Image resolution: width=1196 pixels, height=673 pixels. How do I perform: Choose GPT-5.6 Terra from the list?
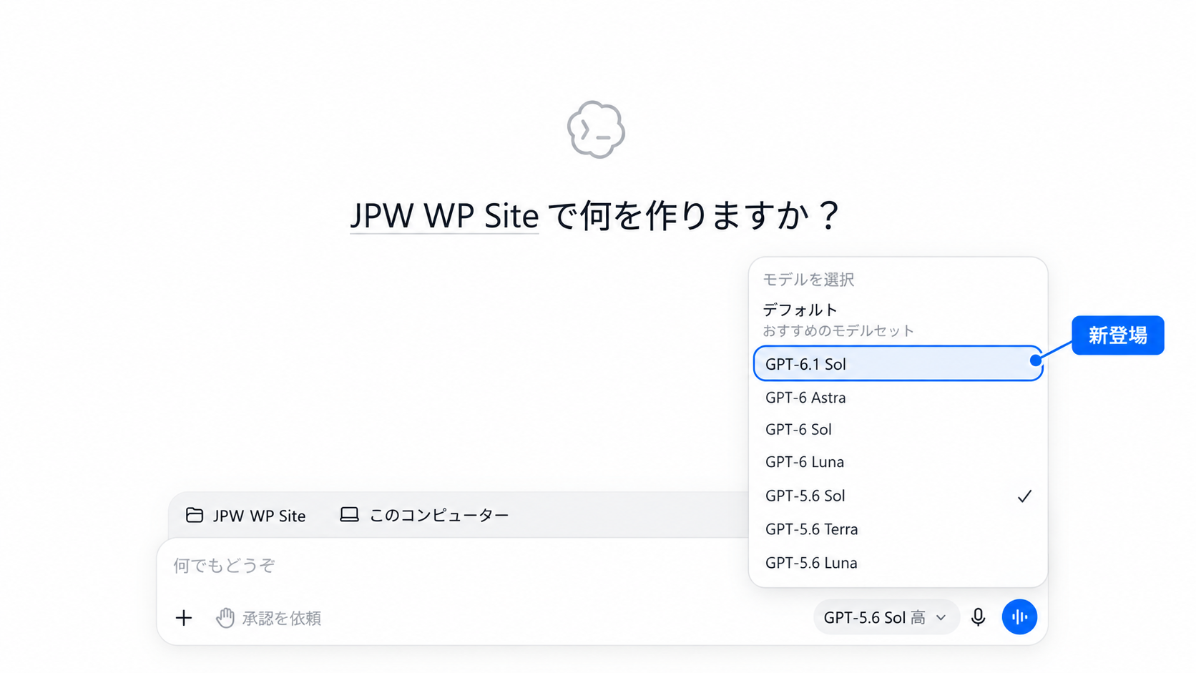(x=898, y=529)
